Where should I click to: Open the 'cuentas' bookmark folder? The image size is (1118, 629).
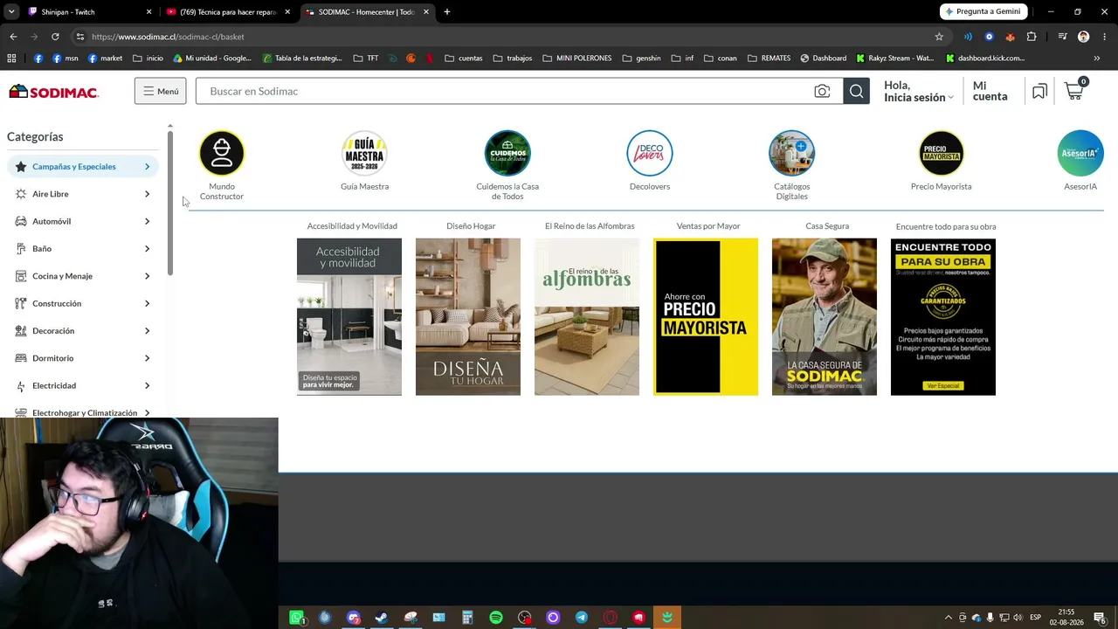click(464, 59)
